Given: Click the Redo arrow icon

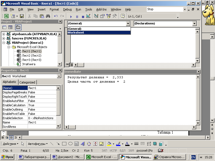Looking at the screenshot, I should click(x=62, y=16).
